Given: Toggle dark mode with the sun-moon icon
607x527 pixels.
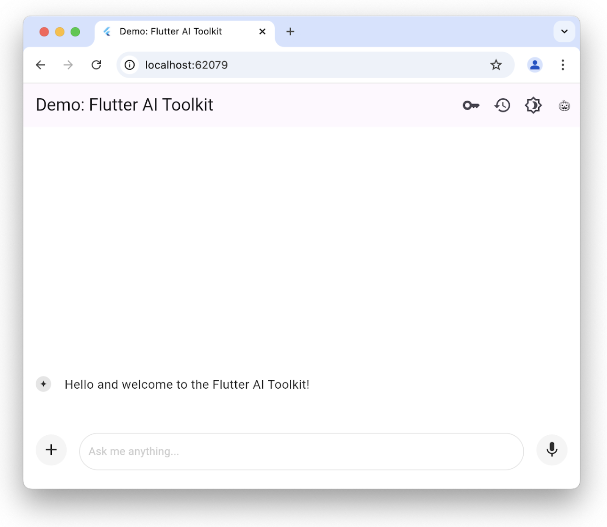Looking at the screenshot, I should point(533,105).
